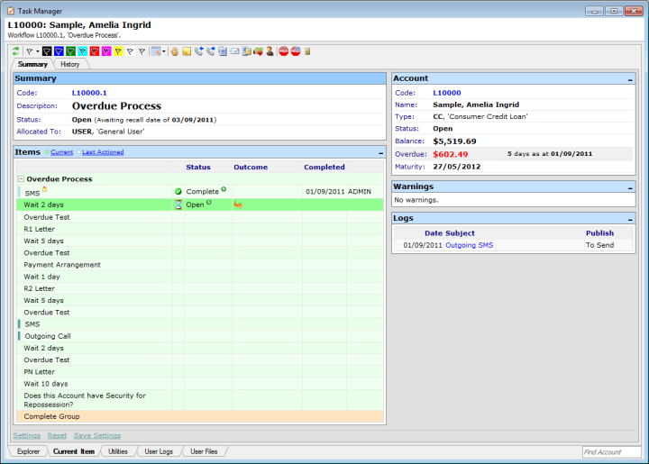Select the Payment Arrangement item

pos(62,265)
